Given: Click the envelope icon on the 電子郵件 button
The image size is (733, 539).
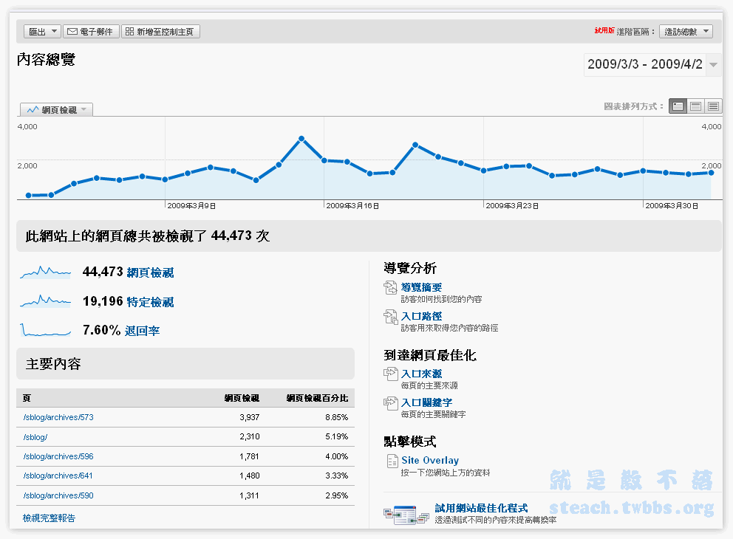Looking at the screenshot, I should pyautogui.click(x=72, y=32).
